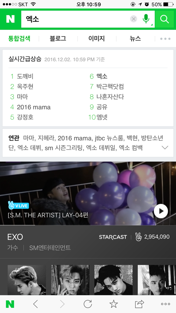Open trending keyword 나혼자산다
Screen dimensions: 176x313
[110, 97]
